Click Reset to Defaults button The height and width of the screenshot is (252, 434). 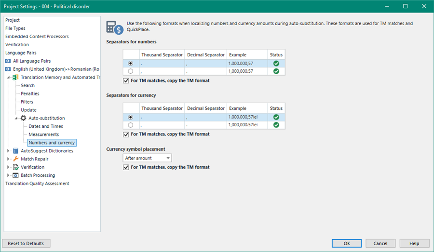[x=26, y=243]
